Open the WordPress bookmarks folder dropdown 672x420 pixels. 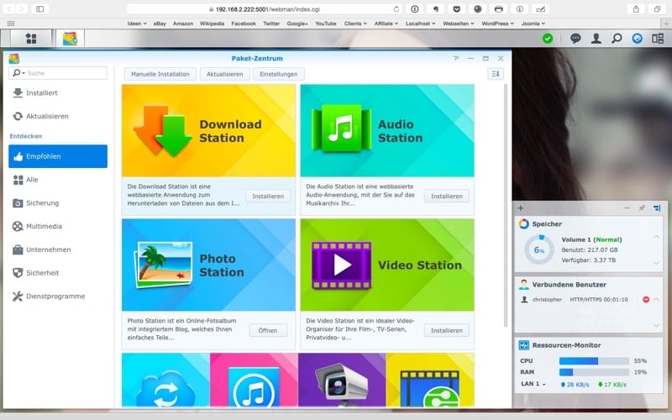point(497,24)
